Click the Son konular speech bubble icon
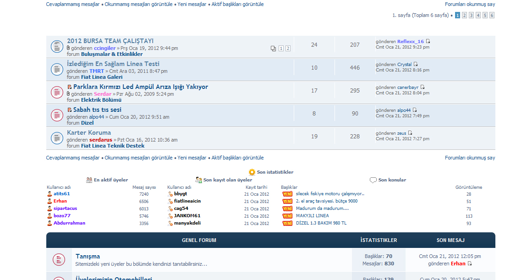 [373, 180]
